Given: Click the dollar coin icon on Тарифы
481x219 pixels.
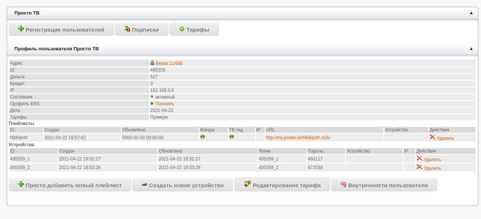Looking at the screenshot, I should tap(182, 29).
